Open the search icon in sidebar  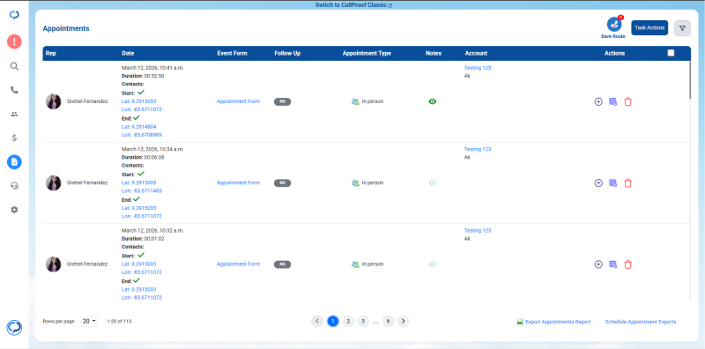coord(14,66)
